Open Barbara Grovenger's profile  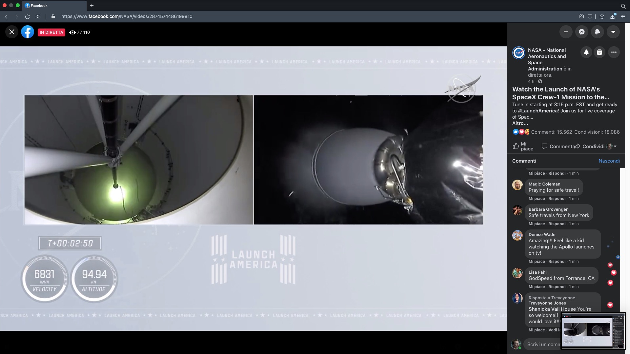pyautogui.click(x=548, y=209)
